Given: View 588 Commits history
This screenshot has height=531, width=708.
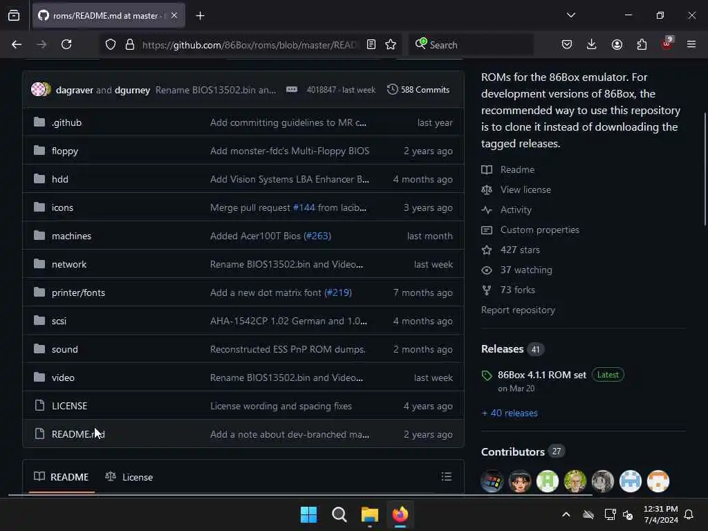Looking at the screenshot, I should (418, 89).
